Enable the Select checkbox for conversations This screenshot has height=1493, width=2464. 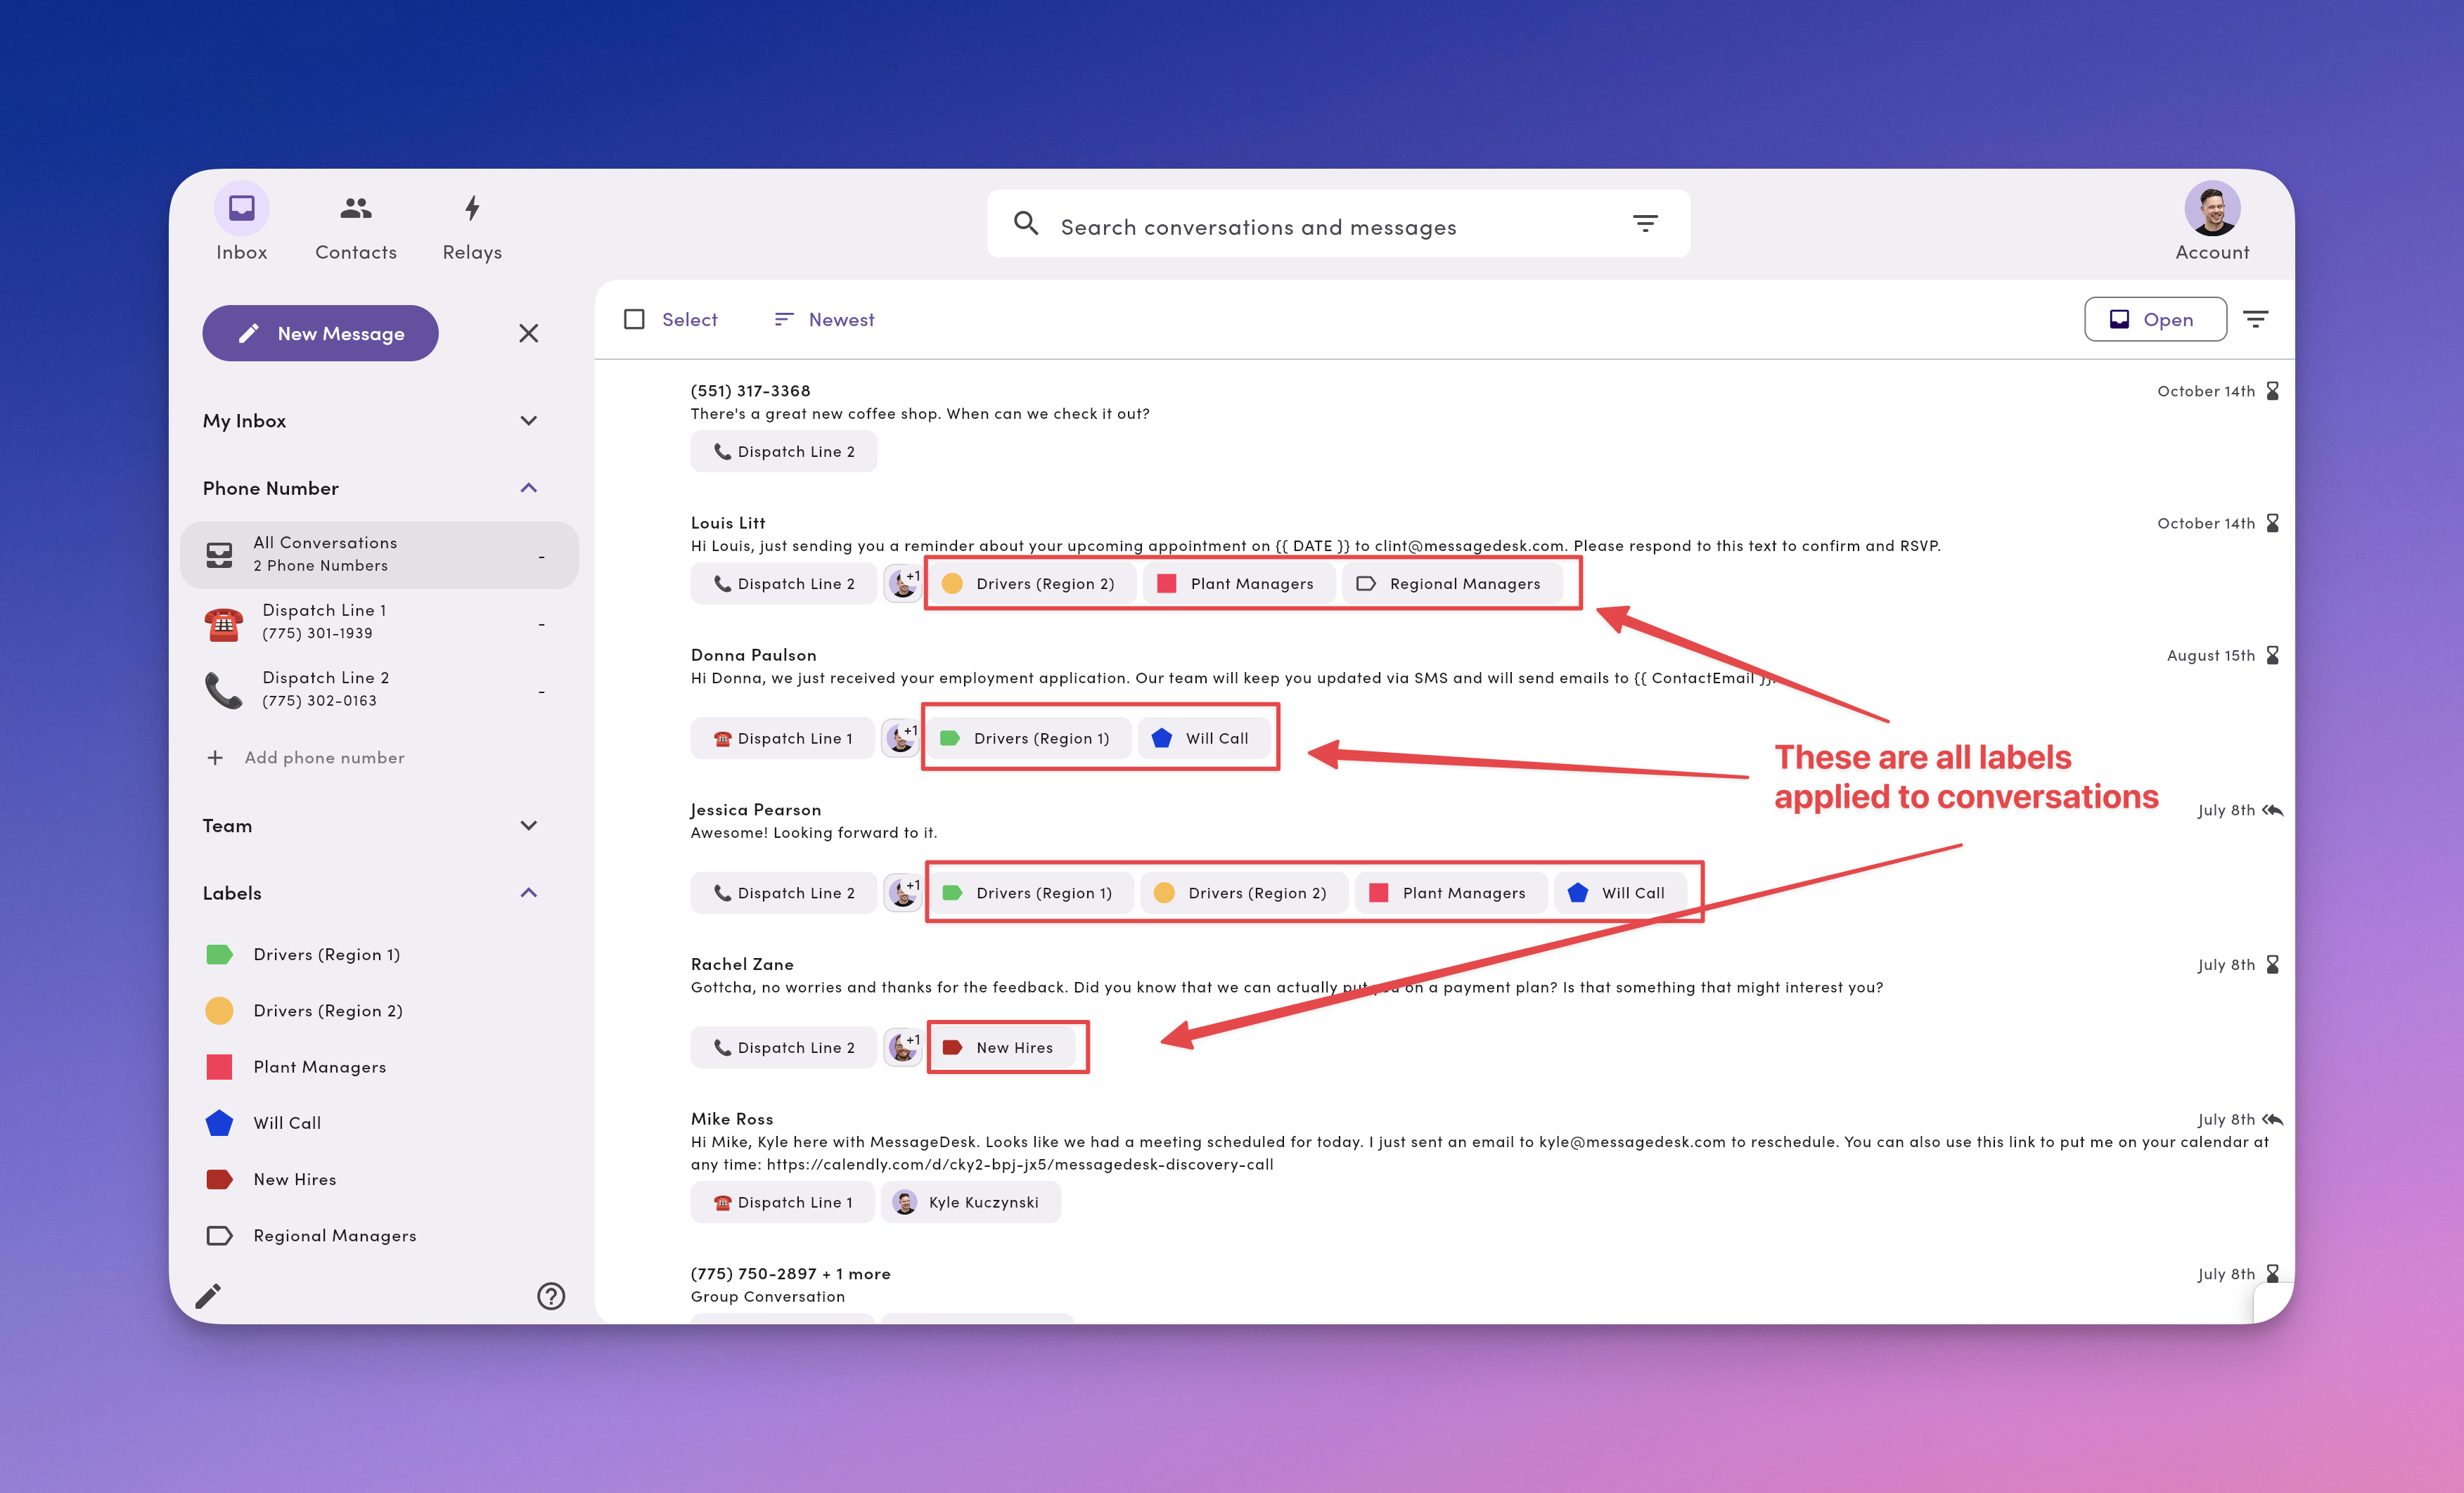[x=635, y=319]
